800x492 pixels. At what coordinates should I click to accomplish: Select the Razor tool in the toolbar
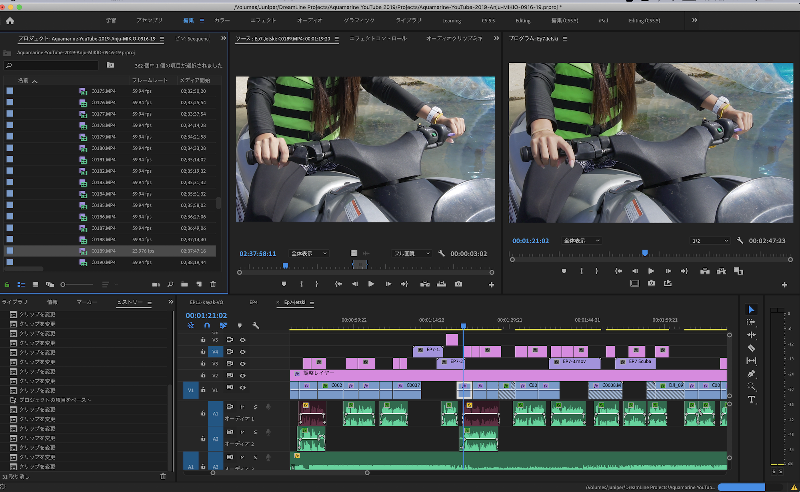pos(751,348)
